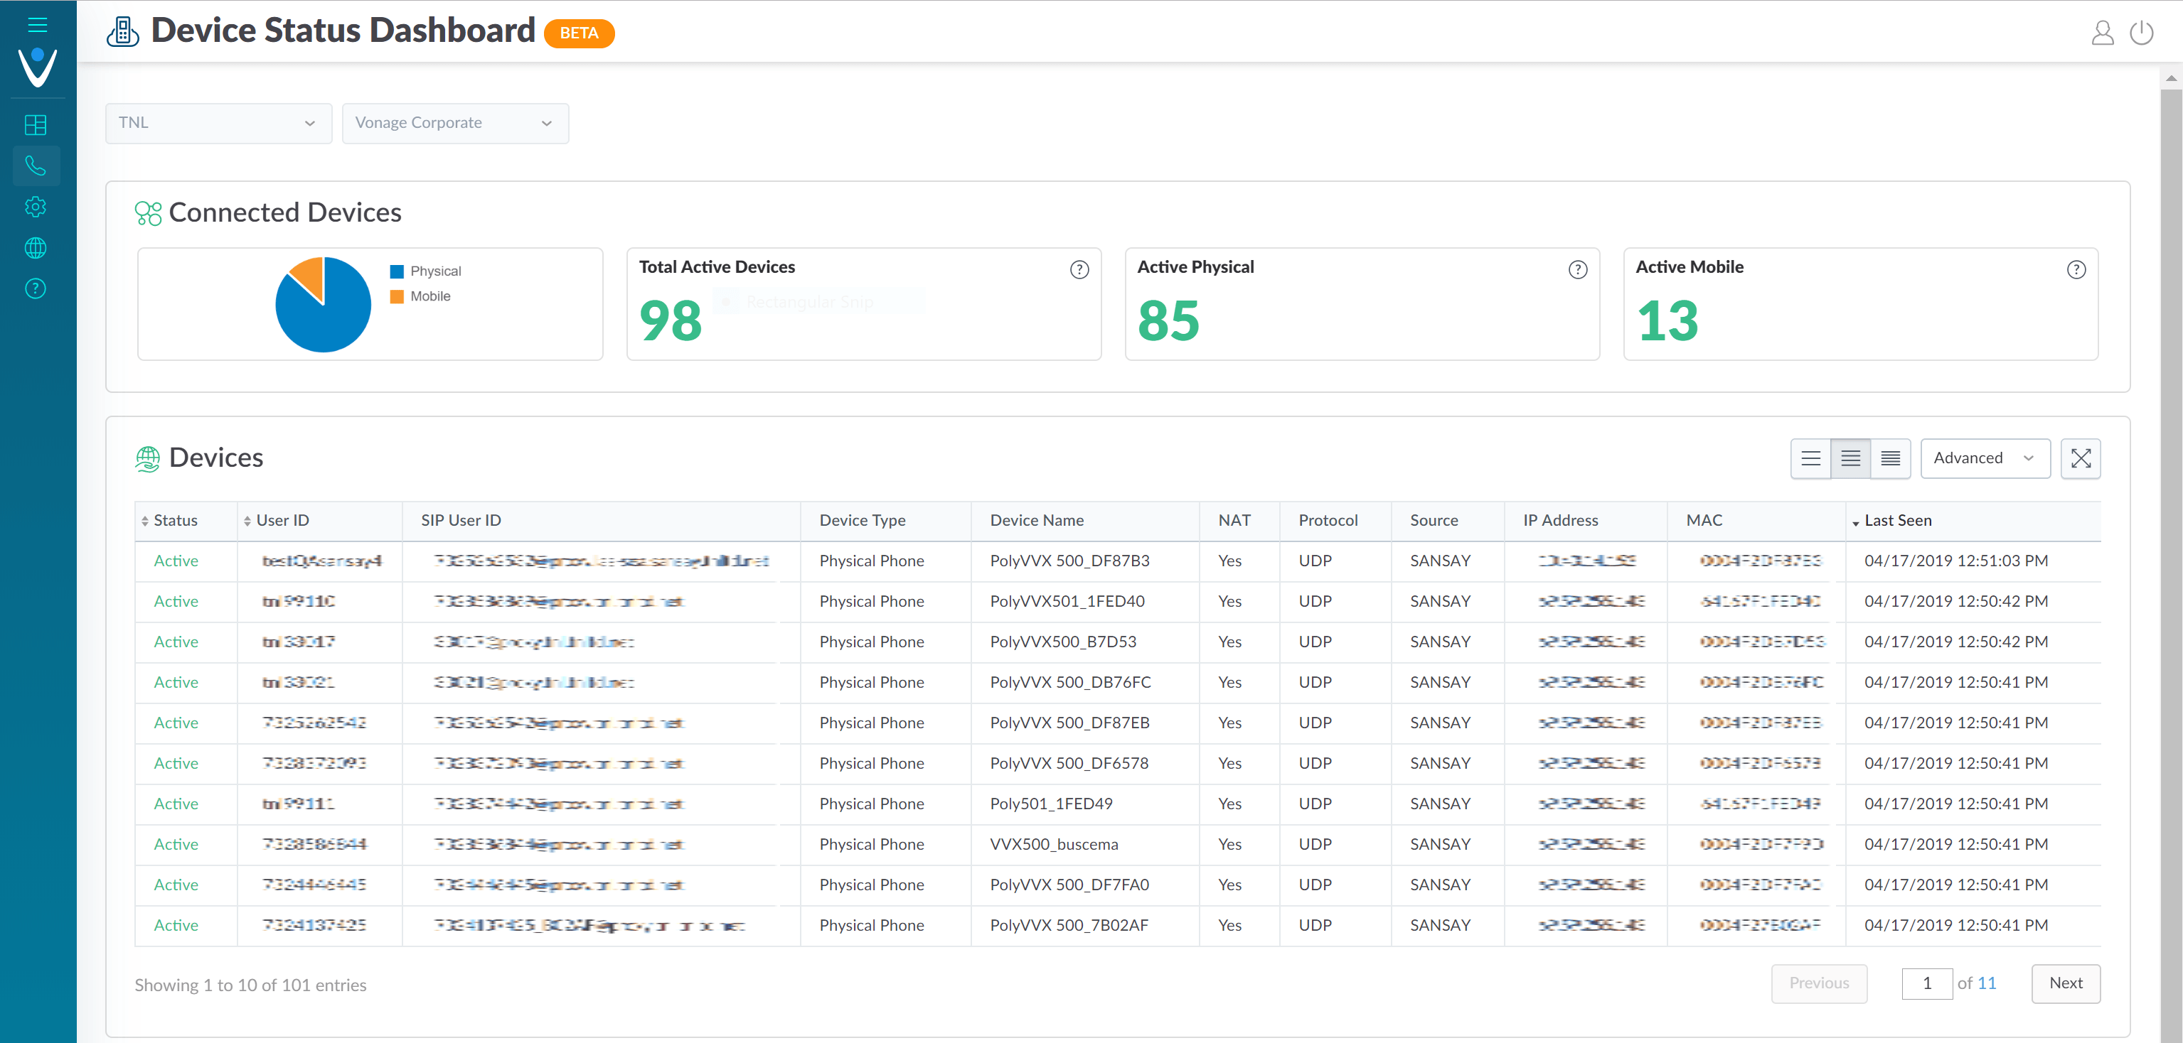The height and width of the screenshot is (1043, 2183).
Task: Click the page number input field
Action: coord(1927,984)
